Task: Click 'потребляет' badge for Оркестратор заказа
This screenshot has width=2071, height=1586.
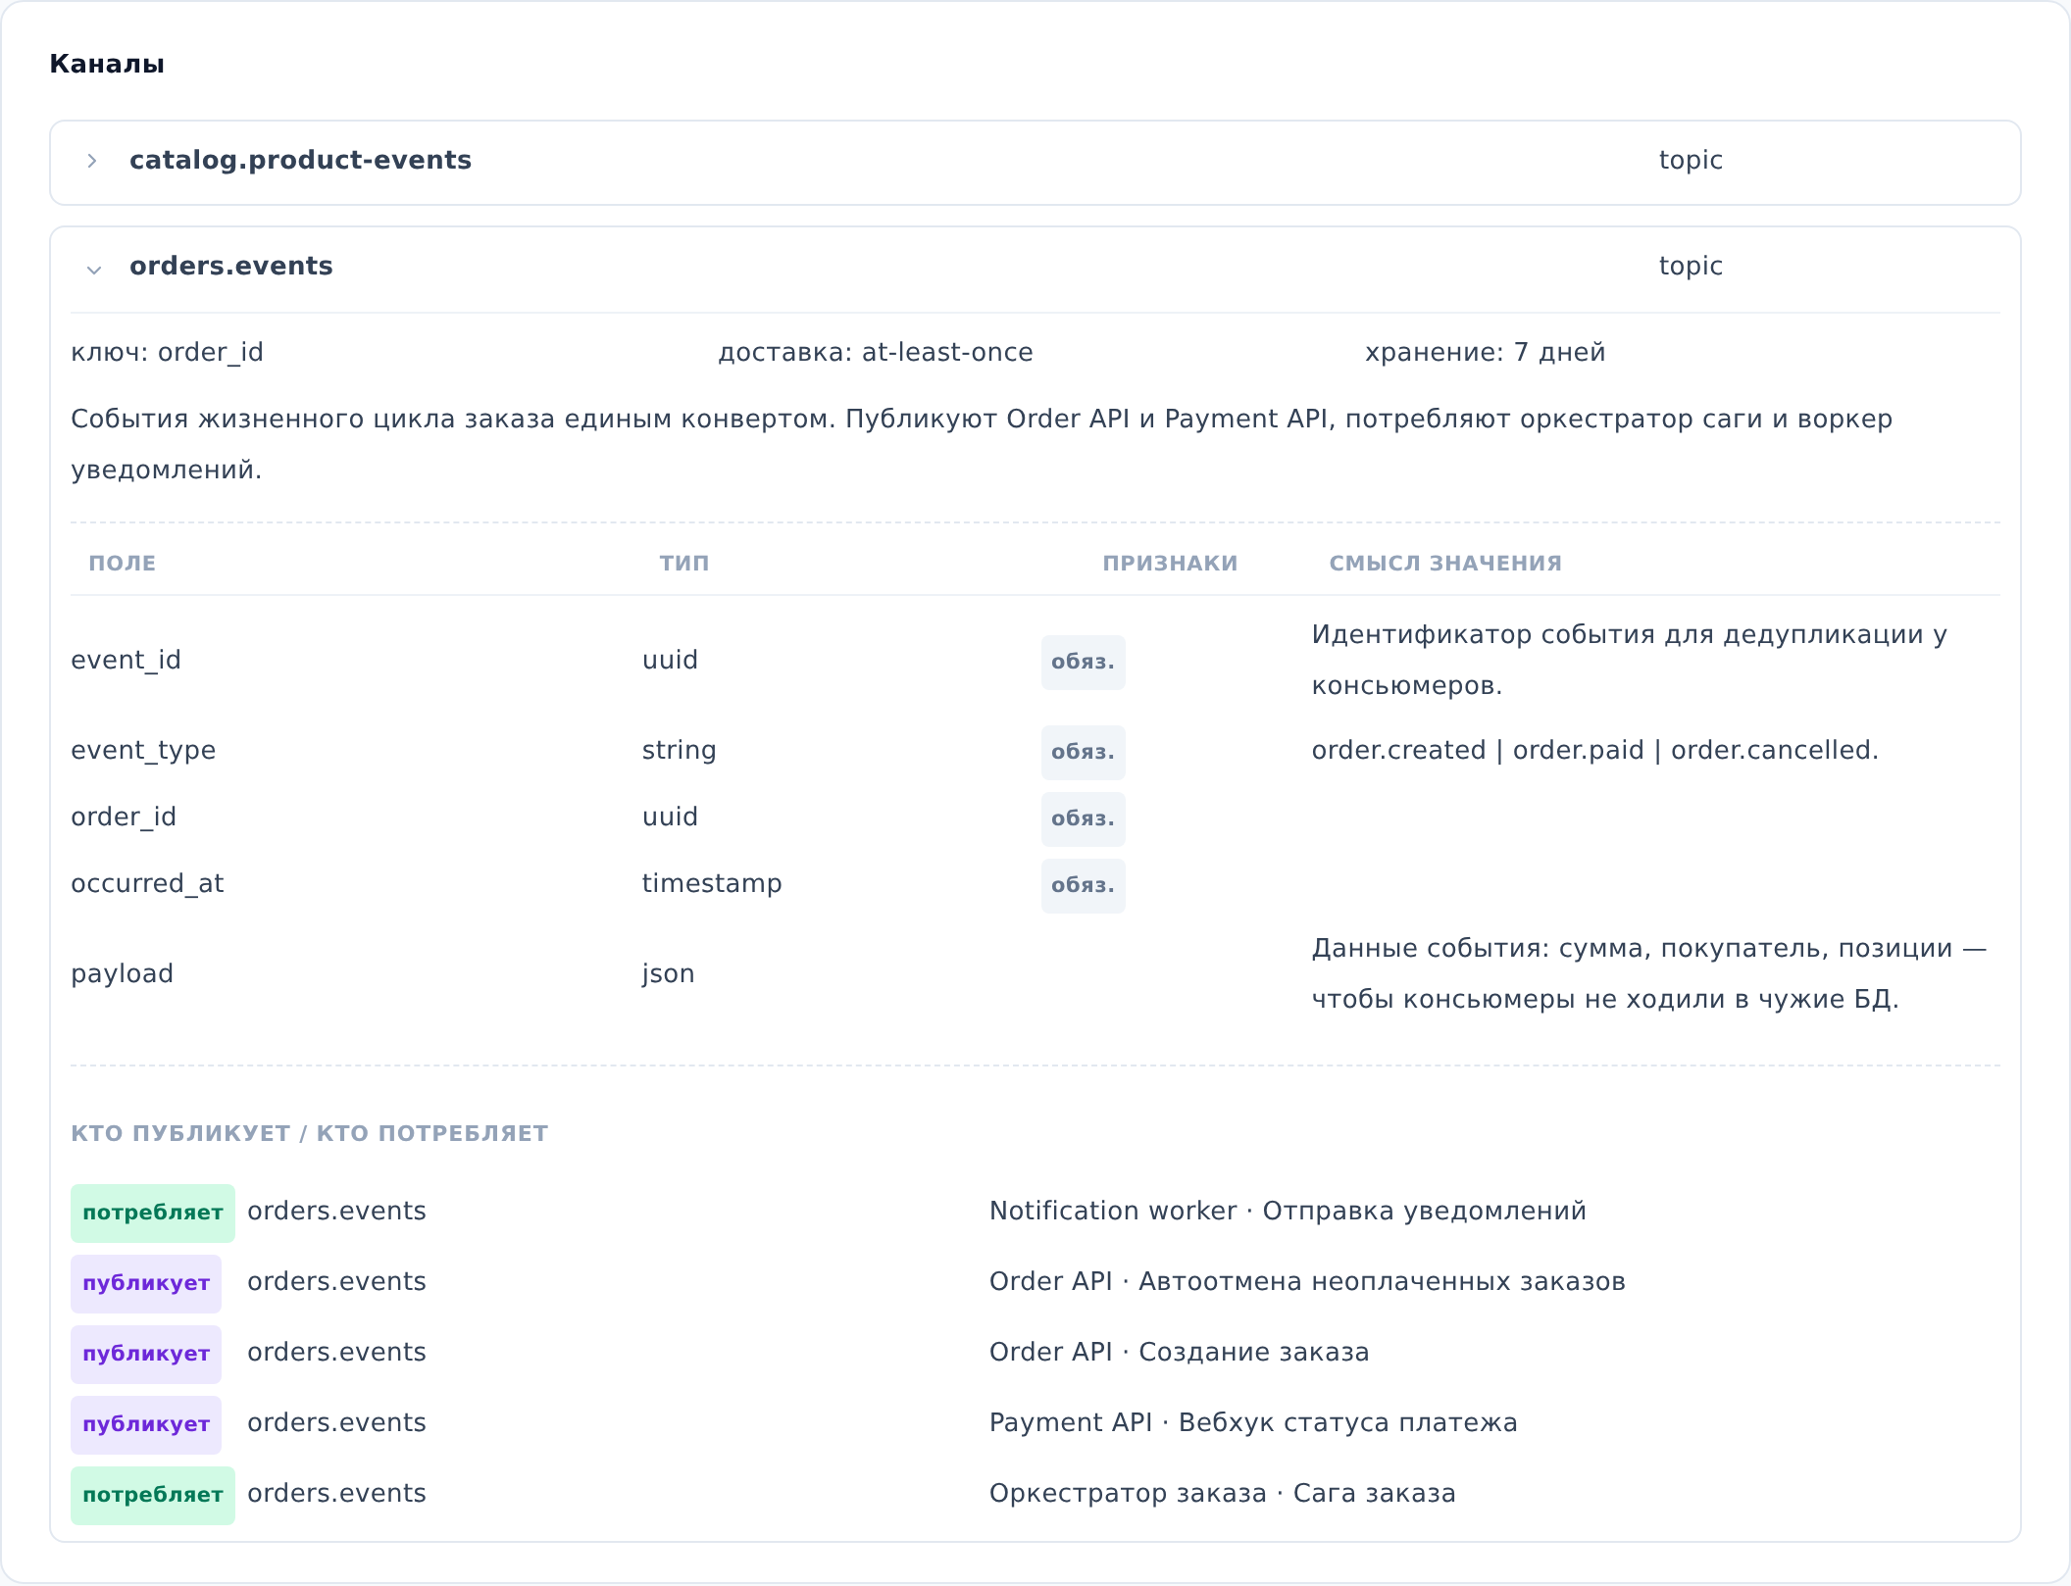Action: (153, 1495)
